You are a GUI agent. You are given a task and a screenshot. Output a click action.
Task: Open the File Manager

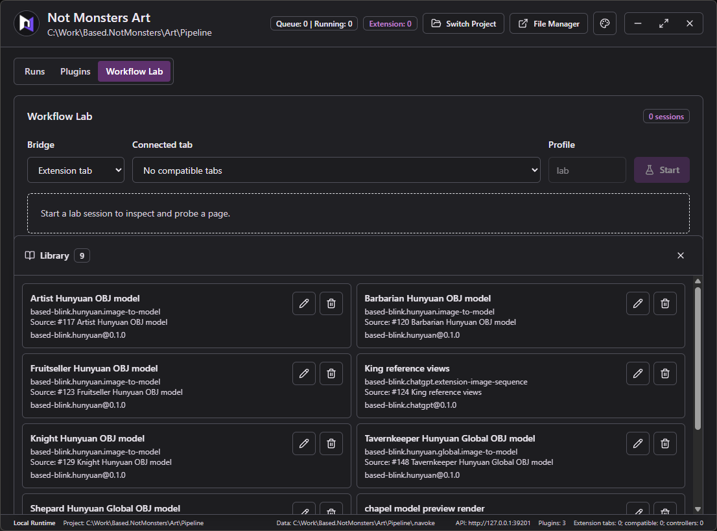(548, 23)
